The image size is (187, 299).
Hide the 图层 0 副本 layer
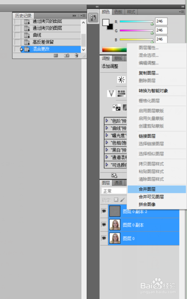click(104, 225)
